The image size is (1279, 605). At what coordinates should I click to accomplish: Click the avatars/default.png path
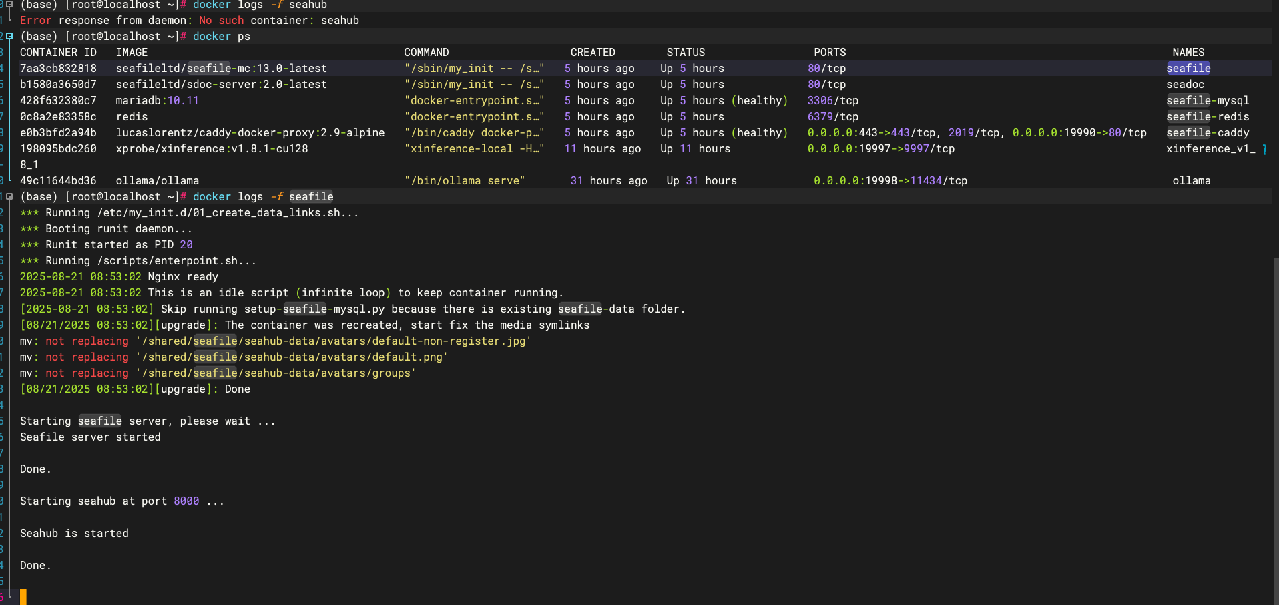pyautogui.click(x=292, y=357)
